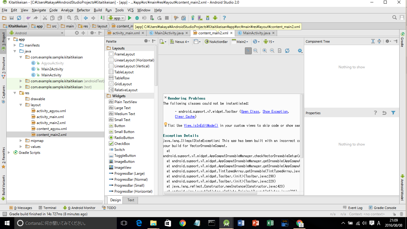Image resolution: width=407 pixels, height=229 pixels.
Task: Zoom in on the layout preview
Action: [265, 51]
